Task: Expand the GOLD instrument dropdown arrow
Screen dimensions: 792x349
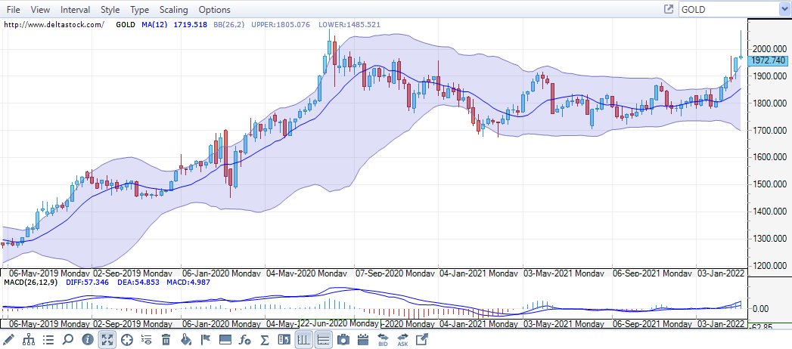Action: (785, 9)
